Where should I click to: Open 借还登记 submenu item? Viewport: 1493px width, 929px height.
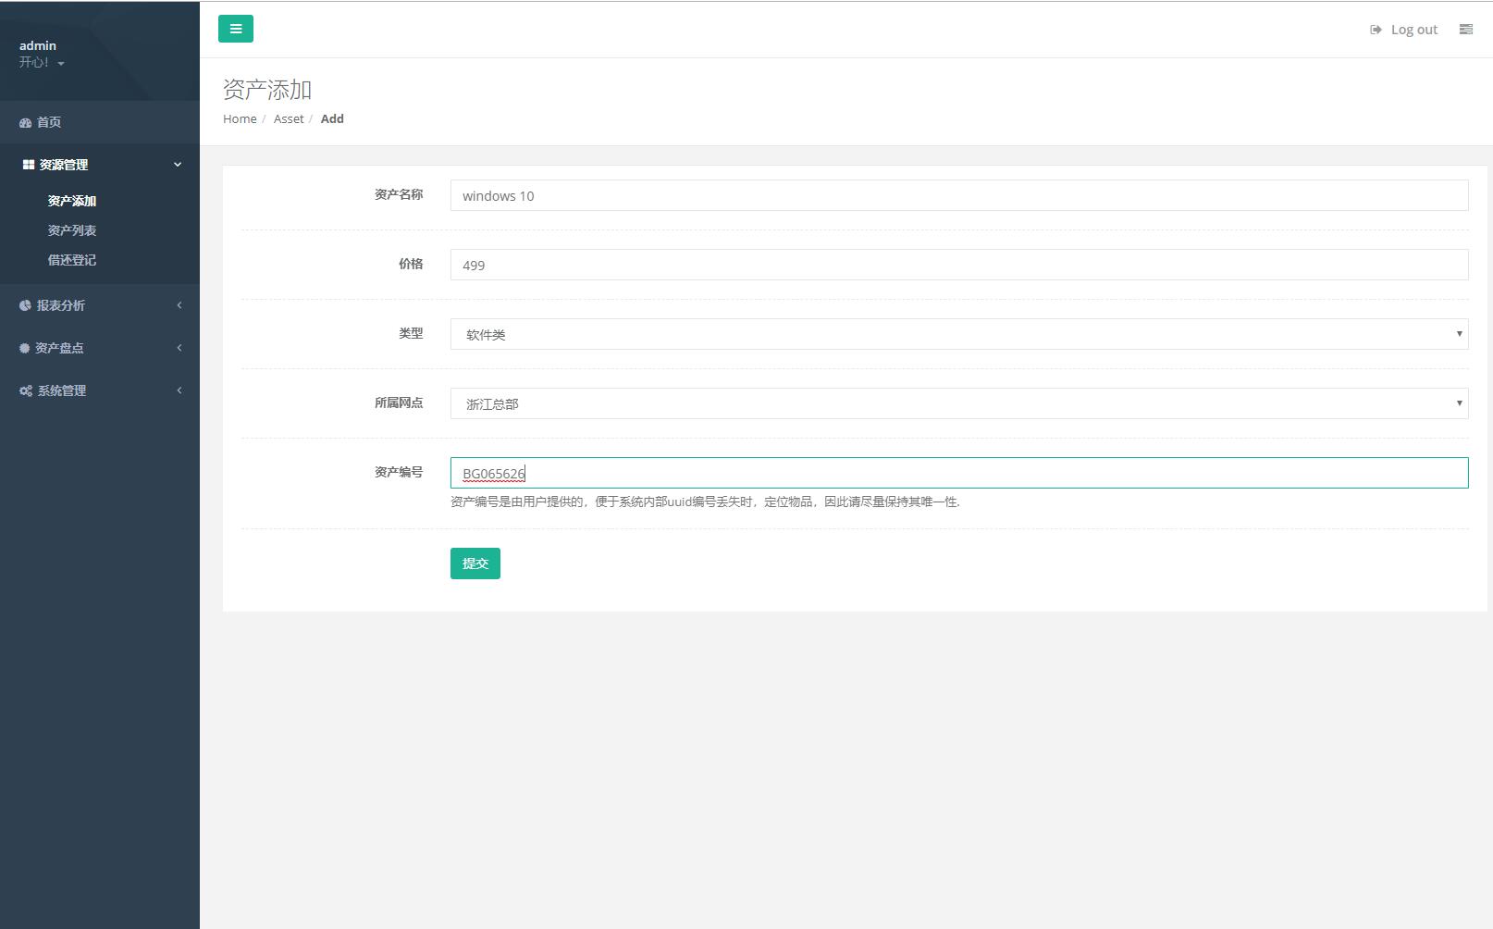tap(72, 260)
